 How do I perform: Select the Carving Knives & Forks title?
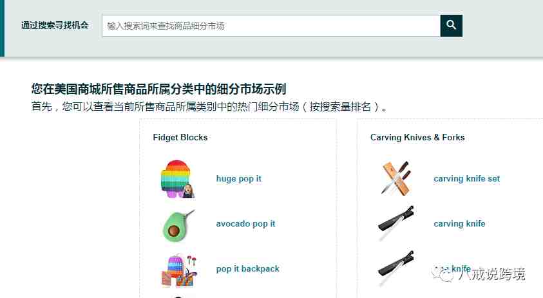417,137
